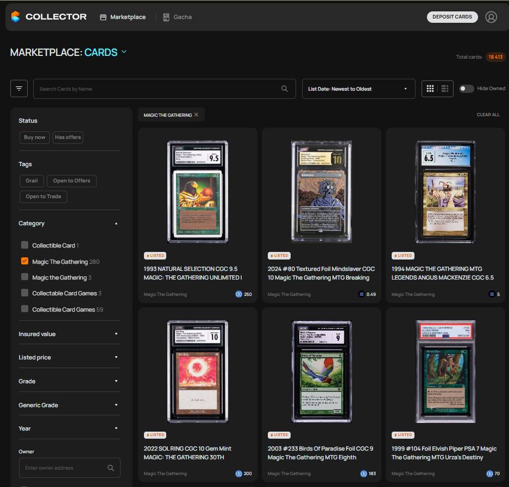Check the Collectible Card category
This screenshot has width=509, height=487.
point(24,245)
